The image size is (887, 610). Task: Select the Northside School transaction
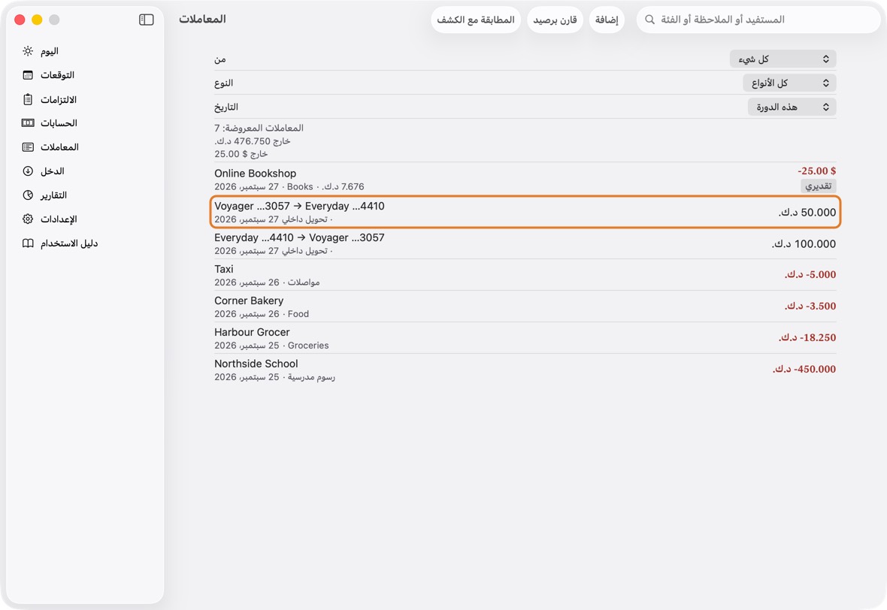525,370
